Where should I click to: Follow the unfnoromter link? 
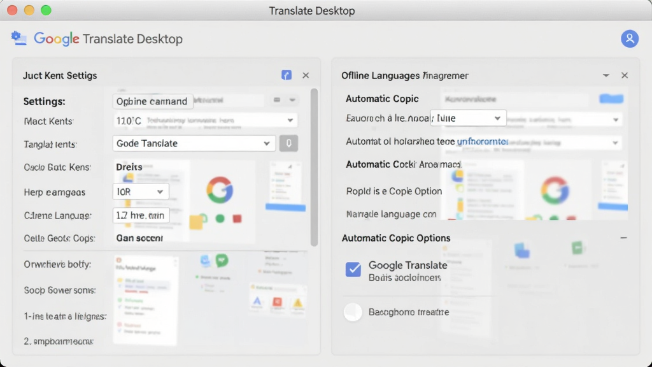coord(483,141)
